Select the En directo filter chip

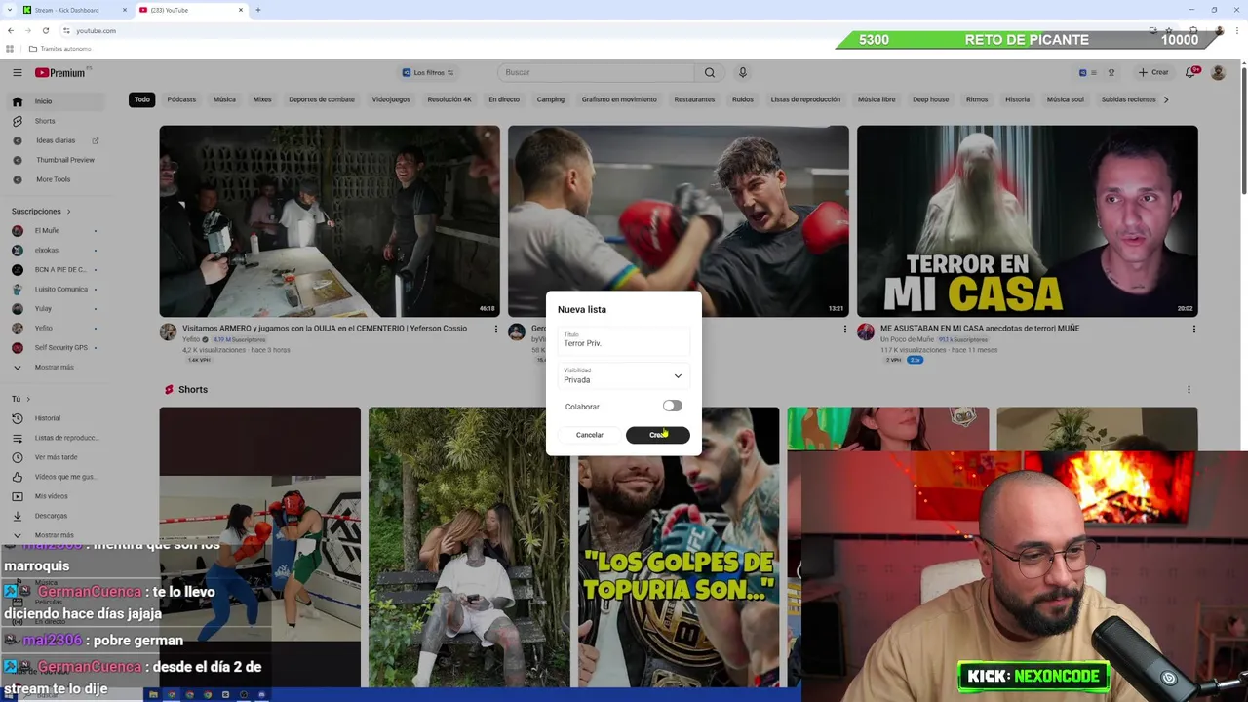[x=504, y=99]
